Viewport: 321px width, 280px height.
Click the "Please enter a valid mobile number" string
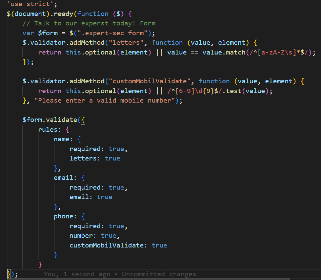[105, 101]
